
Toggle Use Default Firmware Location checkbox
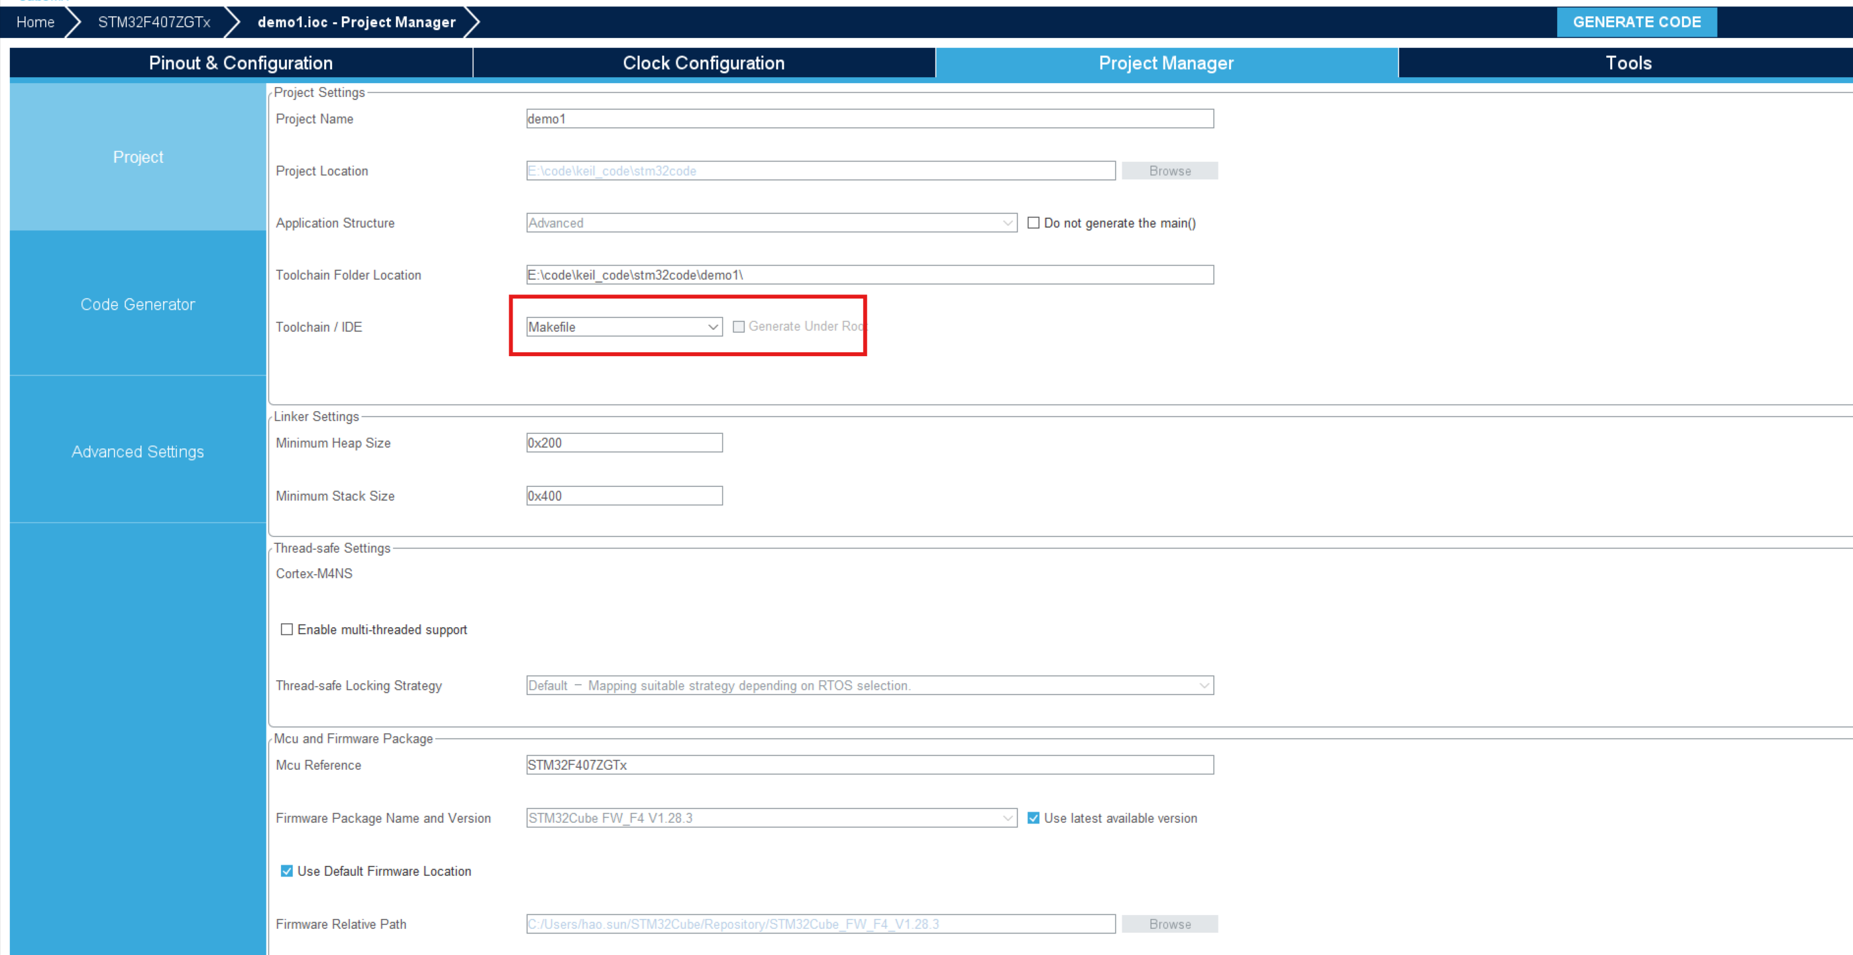pyautogui.click(x=287, y=871)
